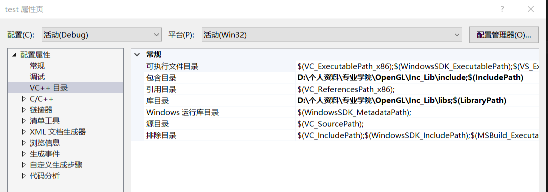Collapse the 配置属性 tree node
Image resolution: width=548 pixels, height=192 pixels.
(x=14, y=55)
